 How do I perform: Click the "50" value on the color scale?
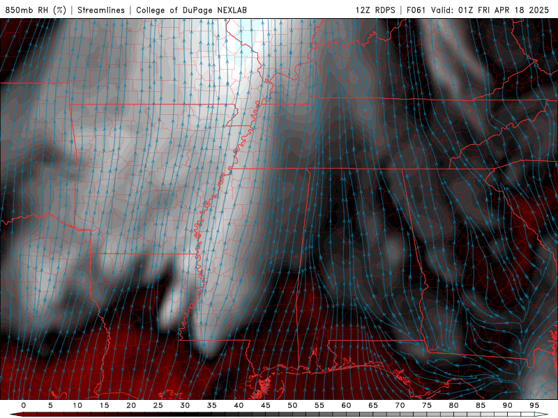tap(292, 405)
